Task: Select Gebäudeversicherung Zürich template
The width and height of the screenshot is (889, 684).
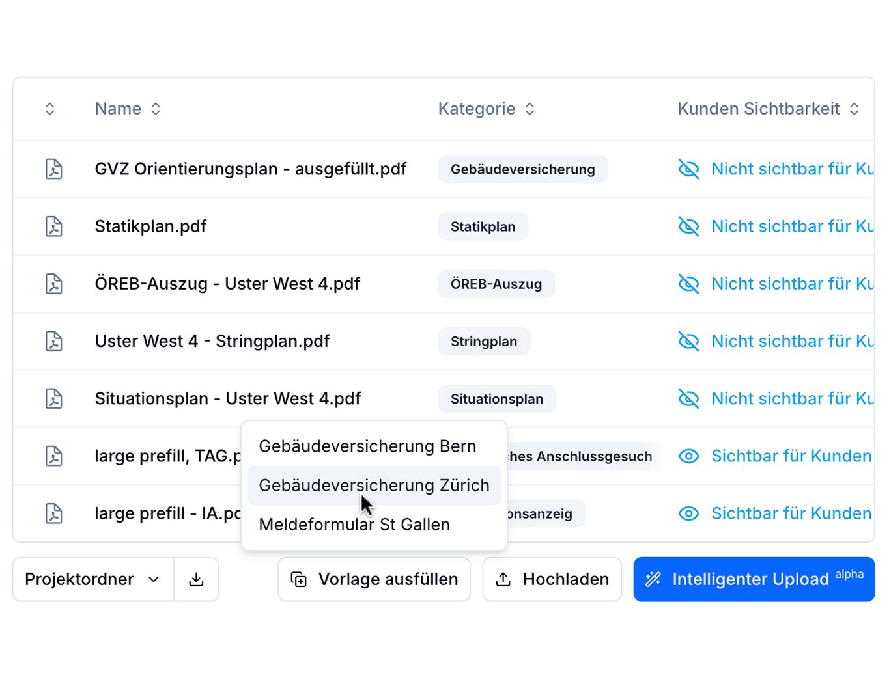Action: pos(374,486)
